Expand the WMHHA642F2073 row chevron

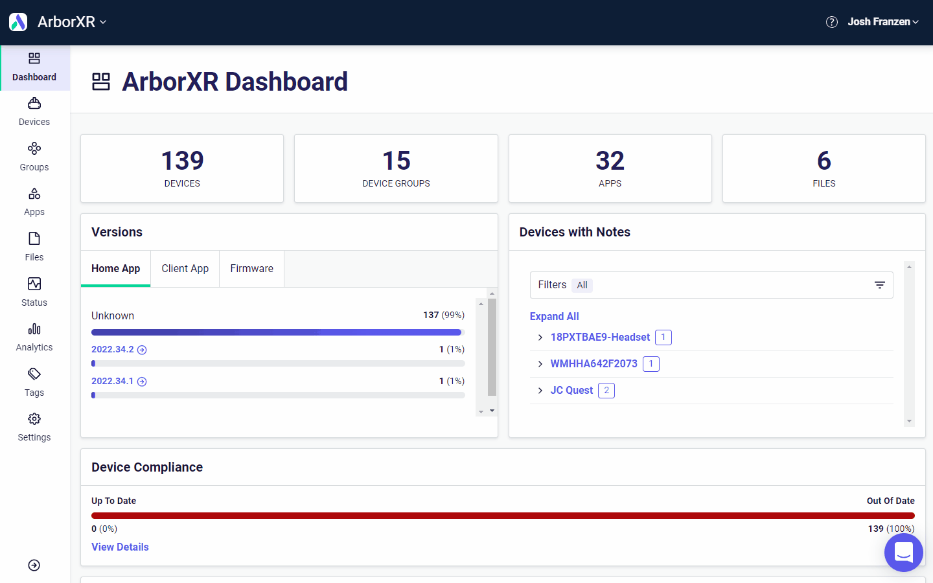pyautogui.click(x=540, y=364)
